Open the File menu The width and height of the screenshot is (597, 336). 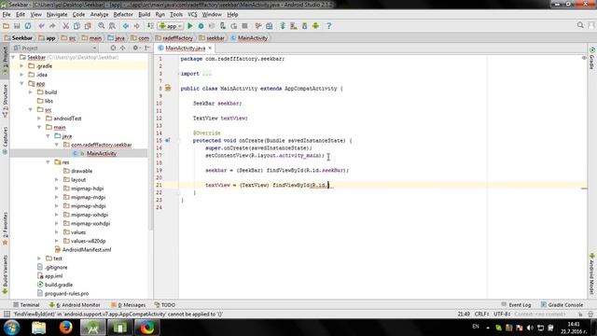tap(7, 15)
